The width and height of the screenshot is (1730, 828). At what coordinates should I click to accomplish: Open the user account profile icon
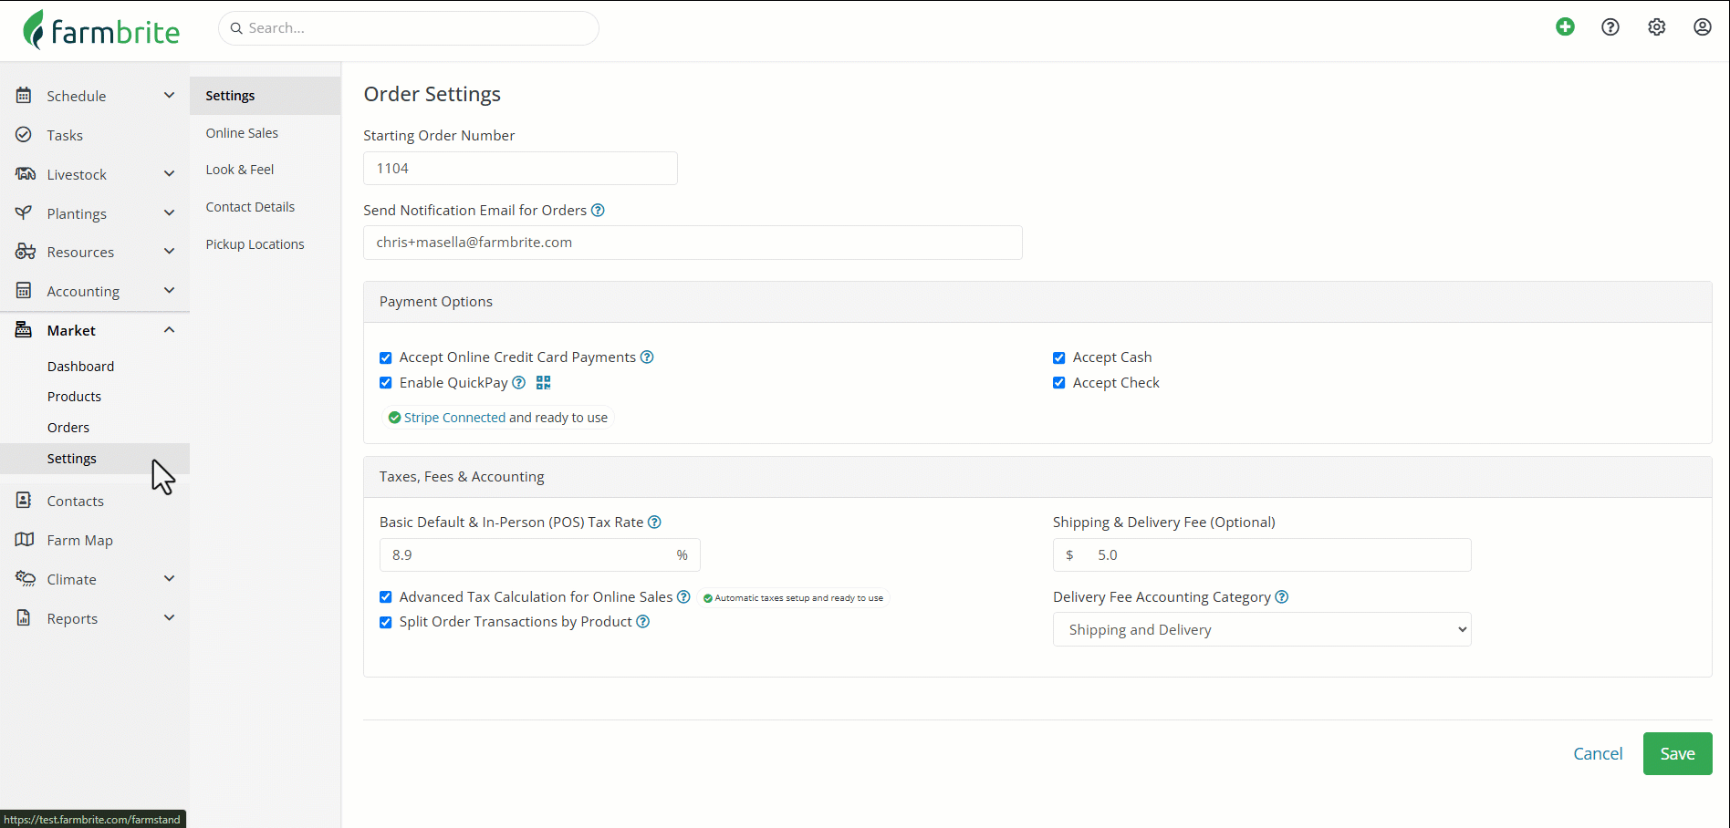[1702, 27]
